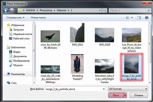Open Документы library

20,56
